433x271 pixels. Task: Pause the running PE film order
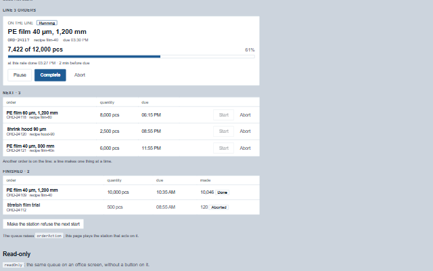[x=20, y=75]
